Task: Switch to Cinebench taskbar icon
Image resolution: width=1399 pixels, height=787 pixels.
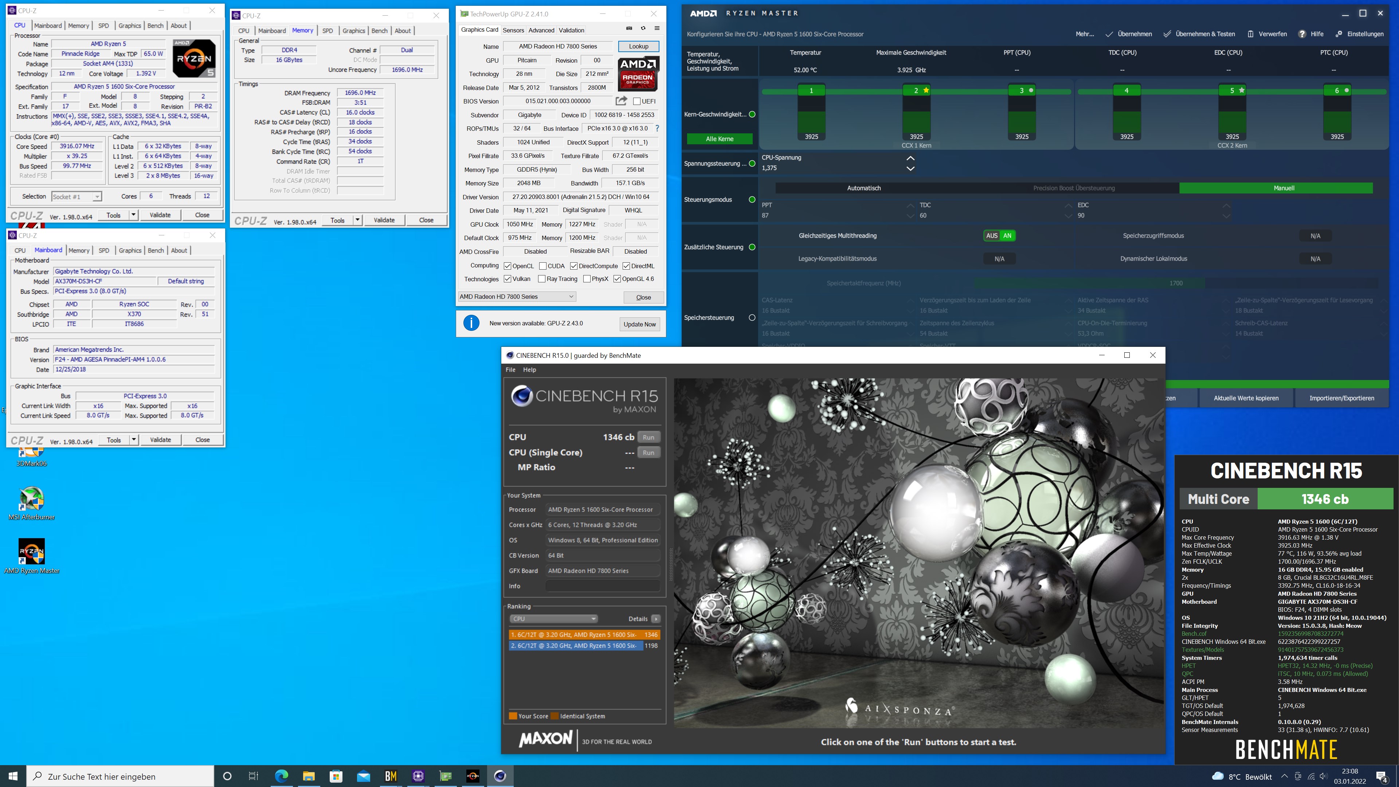Action: click(x=500, y=776)
